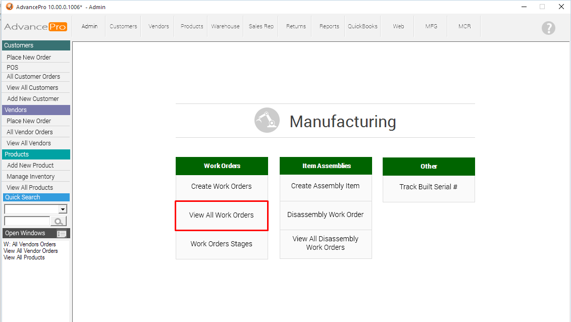Open Disassembly Work Order
Viewport: 571px width, 322px height.
point(326,214)
